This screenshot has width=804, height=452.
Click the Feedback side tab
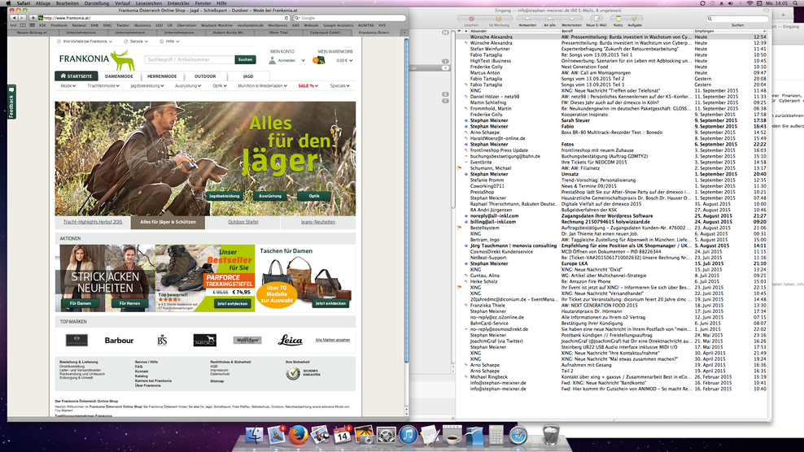11,101
